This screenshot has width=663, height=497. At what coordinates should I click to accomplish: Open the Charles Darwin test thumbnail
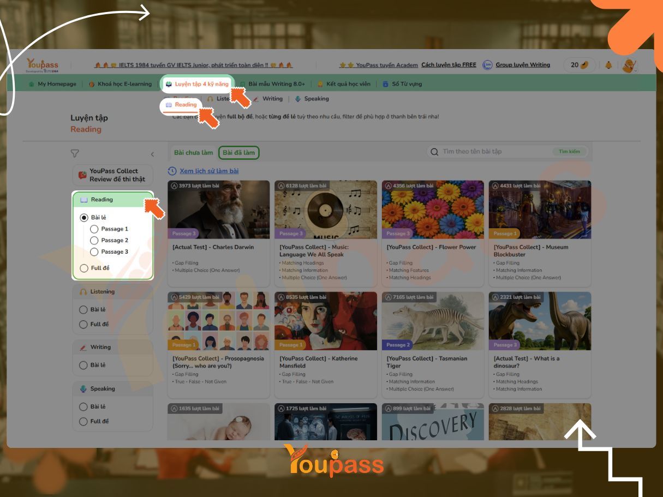pos(218,209)
